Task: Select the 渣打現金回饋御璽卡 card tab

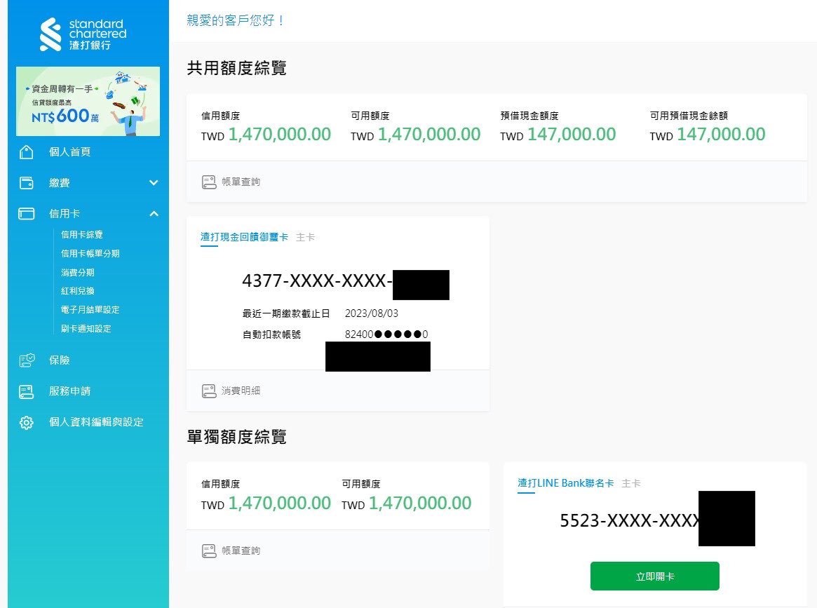Action: 244,237
